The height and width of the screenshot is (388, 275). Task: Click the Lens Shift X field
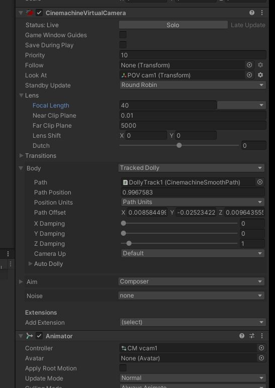pyautogui.click(x=146, y=135)
